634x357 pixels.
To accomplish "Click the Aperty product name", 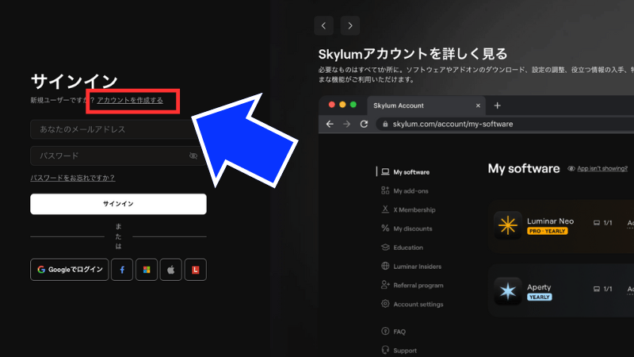I will pos(539,287).
